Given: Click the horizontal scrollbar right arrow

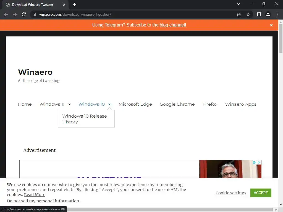Looking at the screenshot, I should point(276,210).
